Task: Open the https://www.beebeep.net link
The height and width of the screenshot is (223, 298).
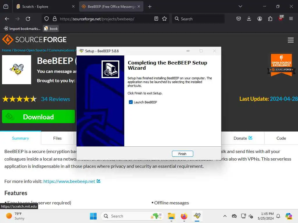Action: pos(69,181)
